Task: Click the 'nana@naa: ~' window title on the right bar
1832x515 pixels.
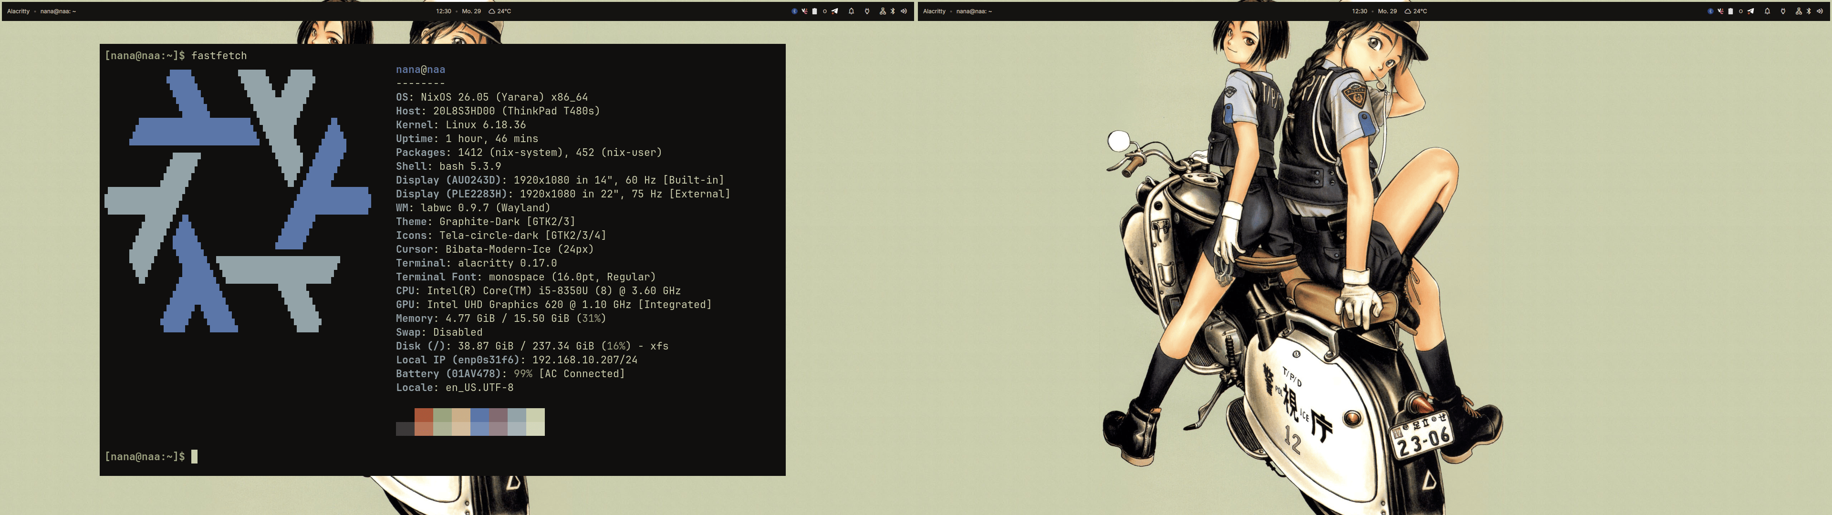Action: coord(974,11)
